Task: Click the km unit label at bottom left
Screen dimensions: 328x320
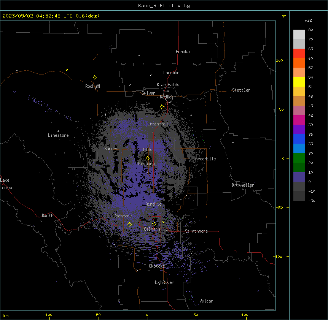Action: 6,315
